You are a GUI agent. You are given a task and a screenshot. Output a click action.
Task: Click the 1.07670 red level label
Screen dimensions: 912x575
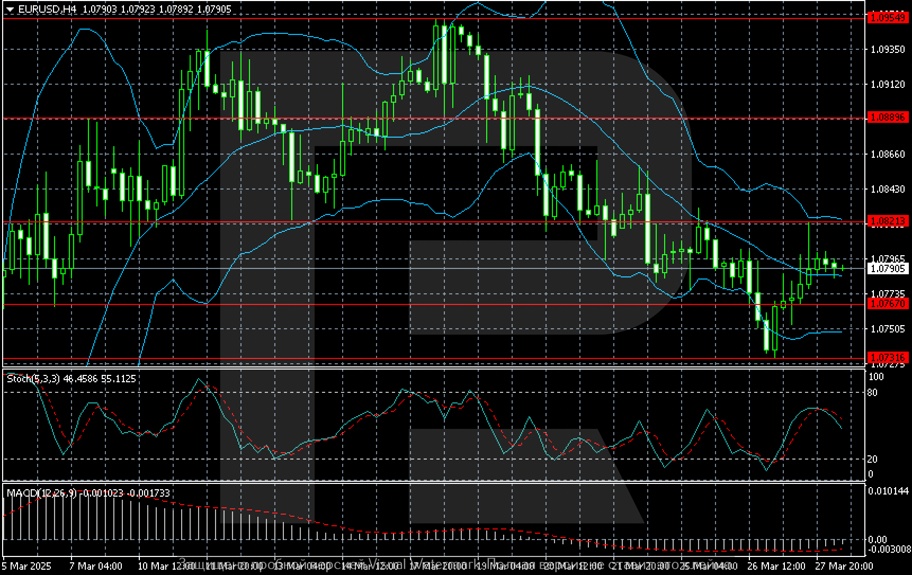pyautogui.click(x=888, y=304)
